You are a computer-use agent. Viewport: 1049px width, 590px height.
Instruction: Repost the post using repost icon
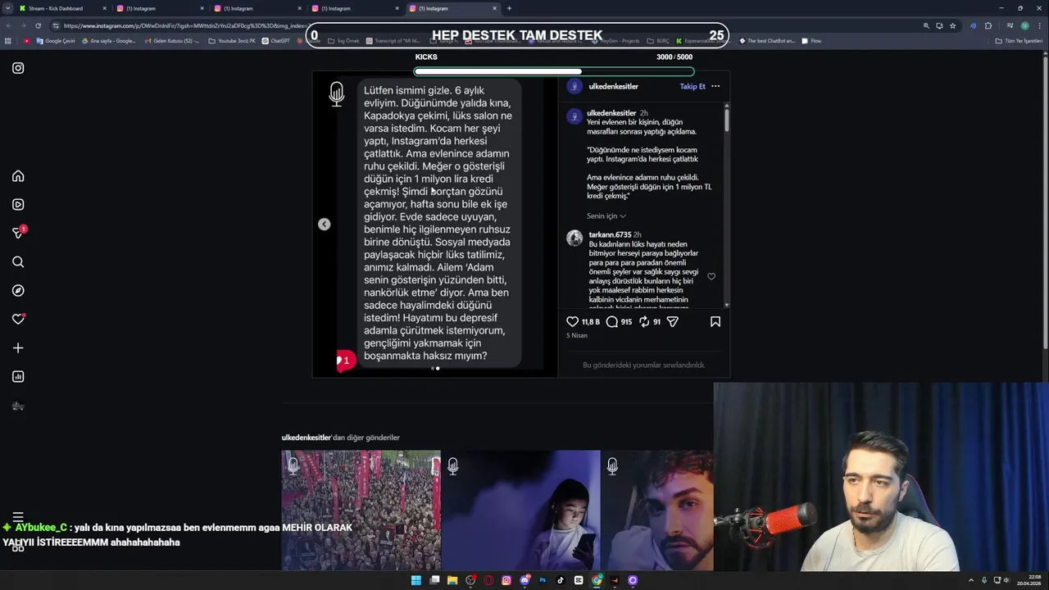pyautogui.click(x=644, y=322)
